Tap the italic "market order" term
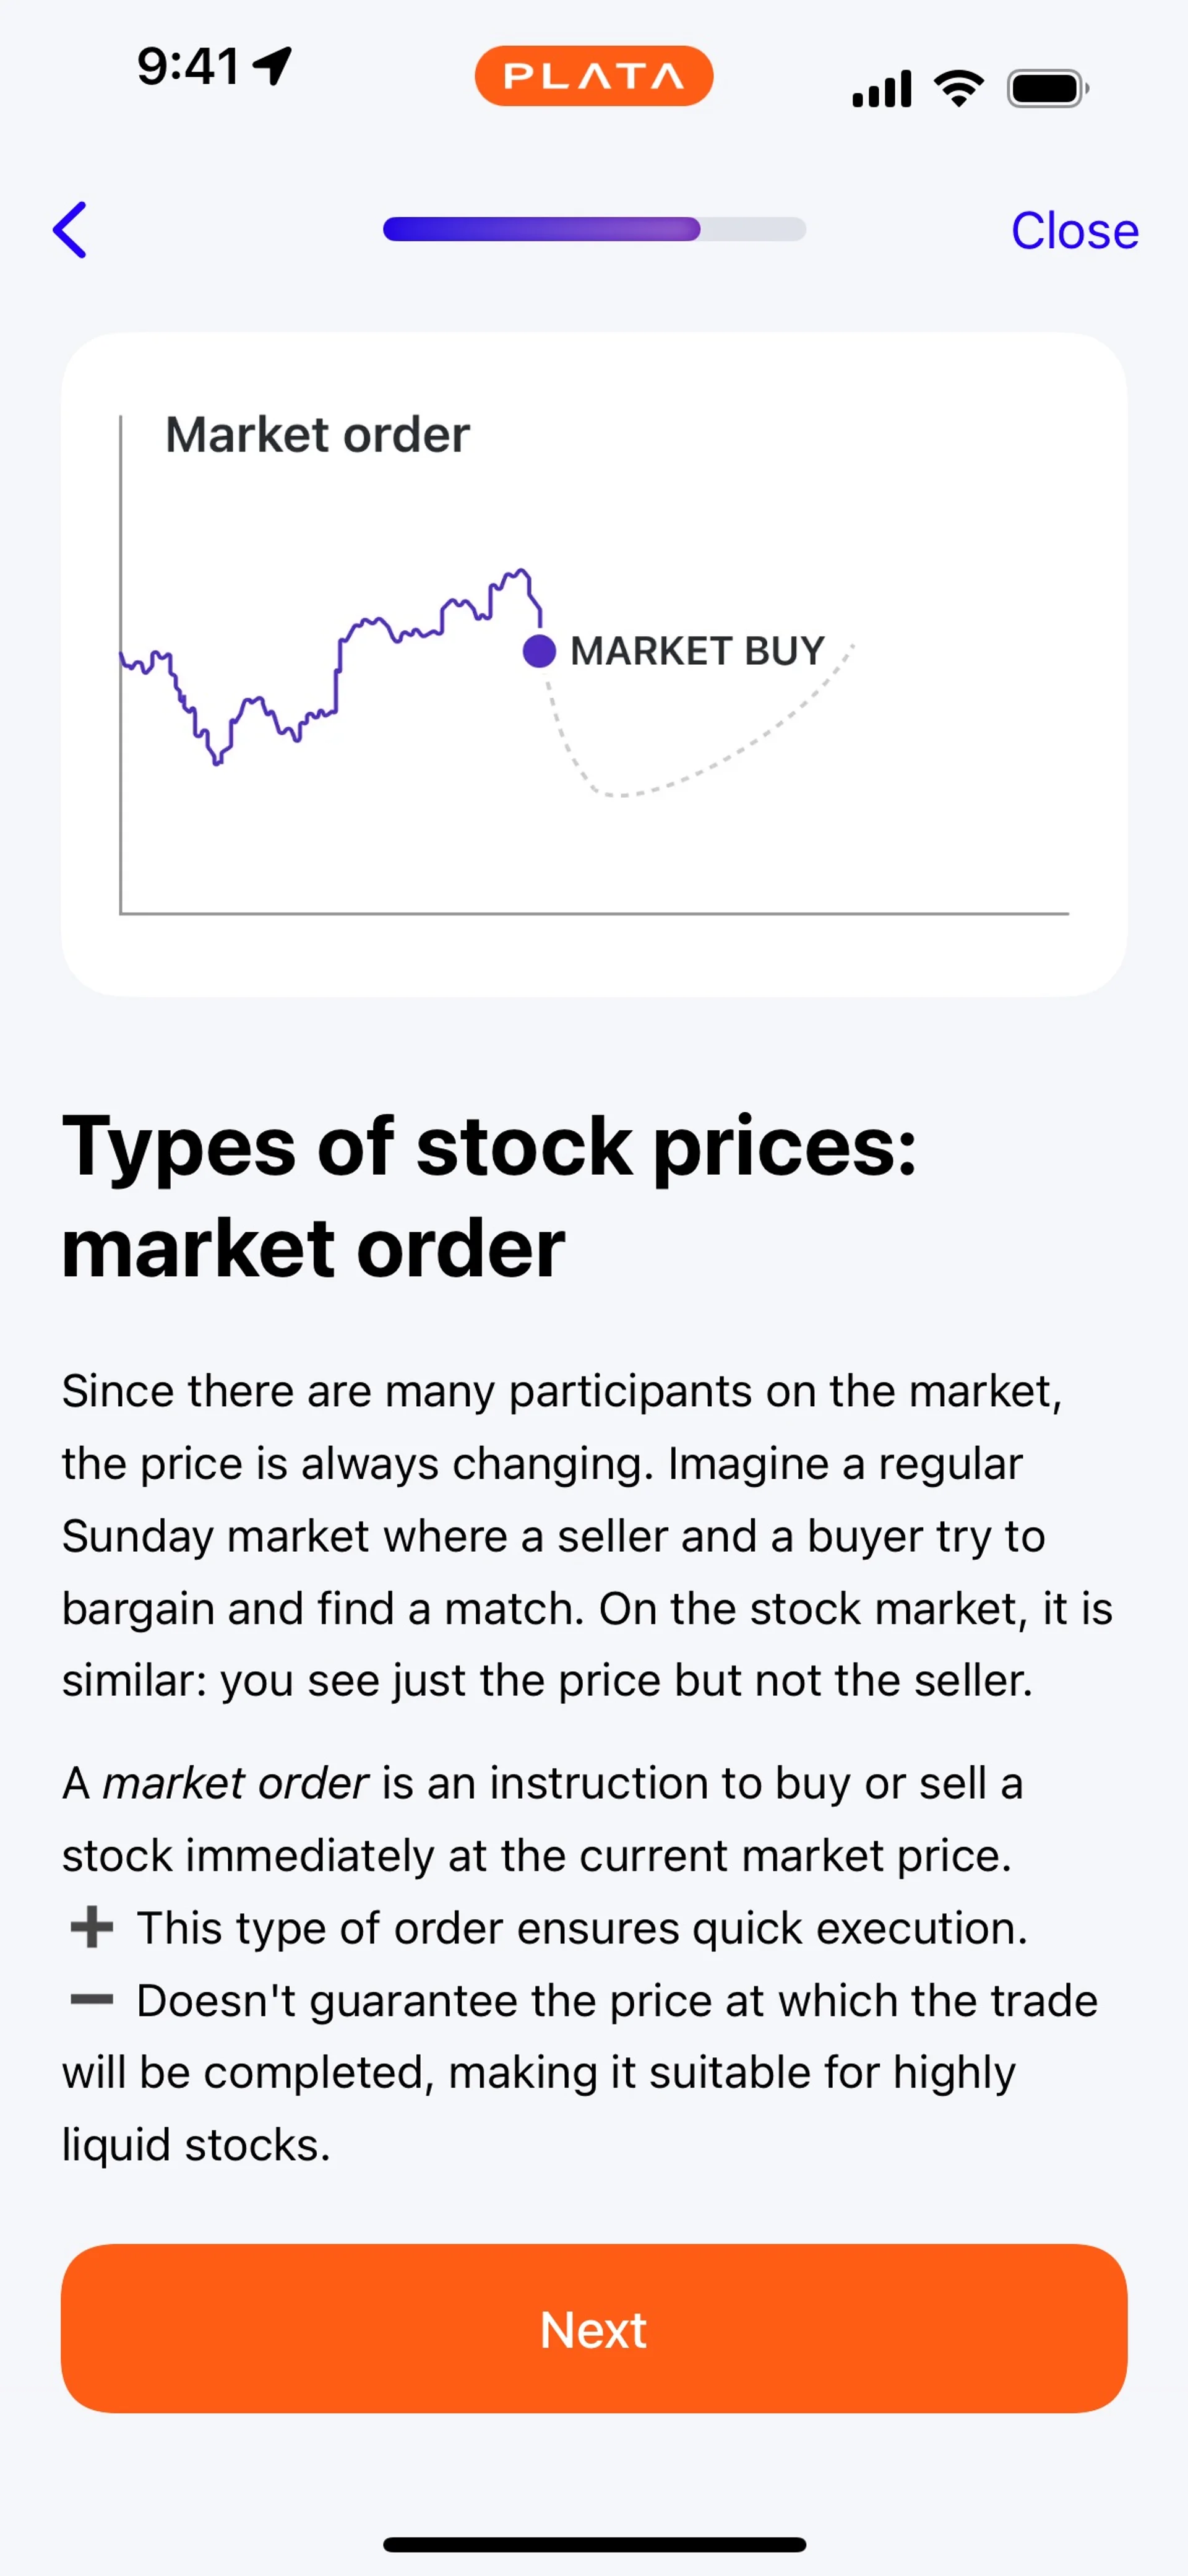Screen dimensions: 1188x2576 coord(236,1783)
